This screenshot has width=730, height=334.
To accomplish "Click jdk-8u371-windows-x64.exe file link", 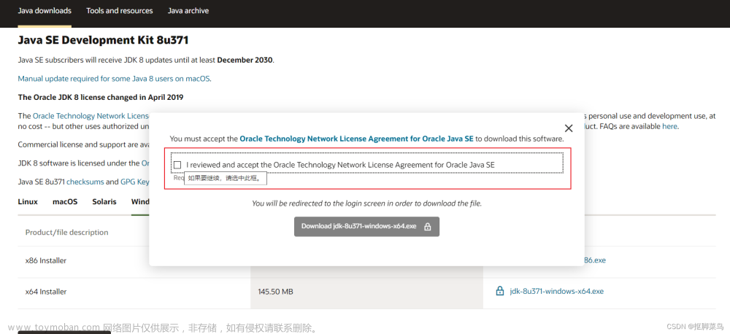I will (x=557, y=291).
